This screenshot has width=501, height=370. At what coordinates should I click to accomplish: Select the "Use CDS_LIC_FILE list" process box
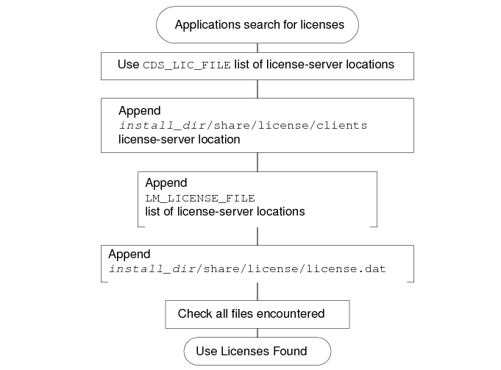click(x=257, y=65)
